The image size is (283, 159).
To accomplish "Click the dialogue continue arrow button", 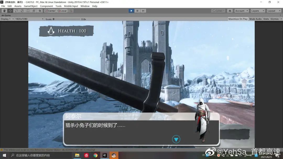I will (x=176, y=139).
